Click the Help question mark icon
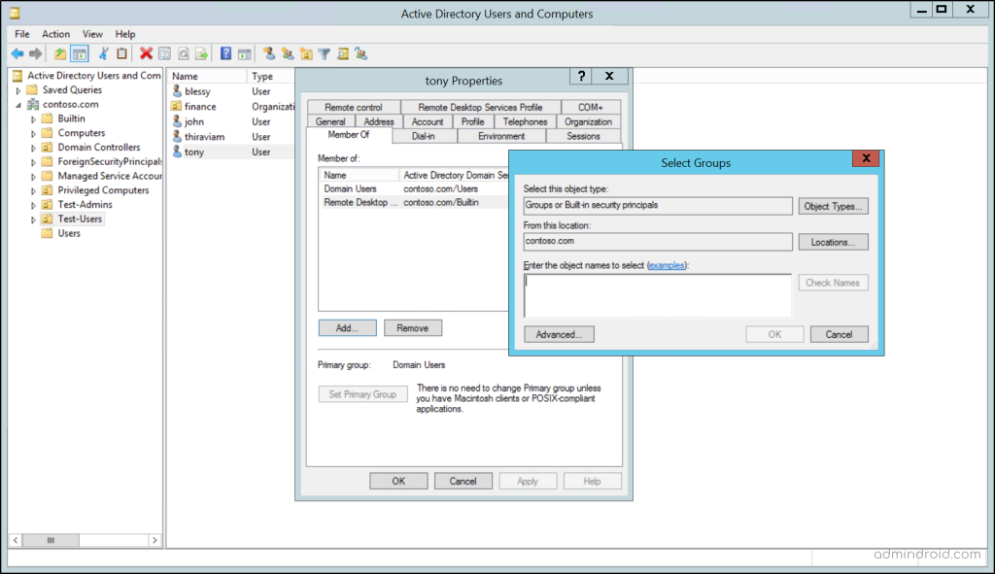Viewport: 995px width, 574px height. 226,53
